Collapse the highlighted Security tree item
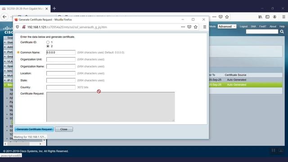 pyautogui.click(x=8, y=85)
